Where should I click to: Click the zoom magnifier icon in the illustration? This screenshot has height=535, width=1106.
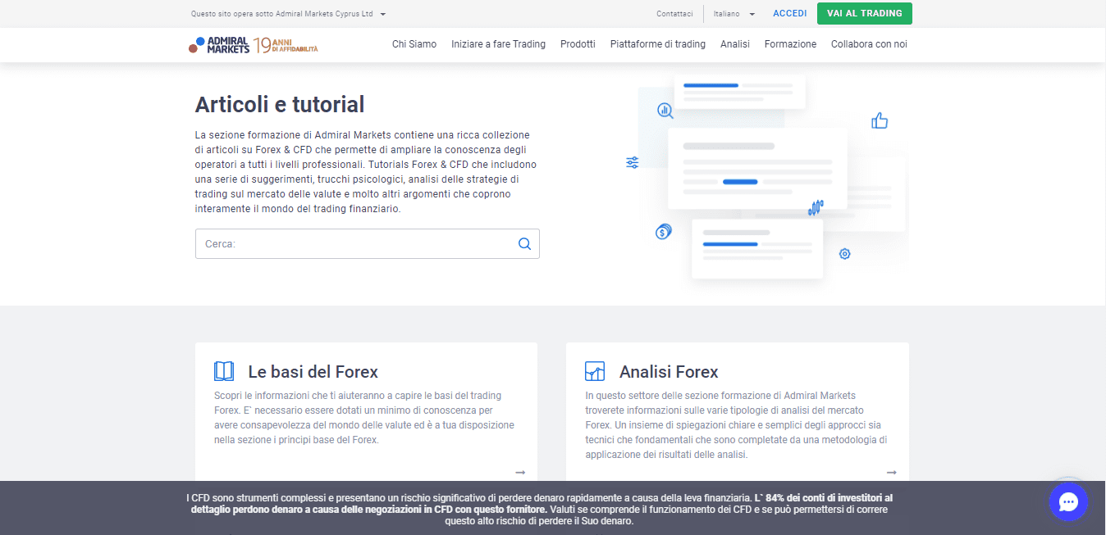(665, 110)
